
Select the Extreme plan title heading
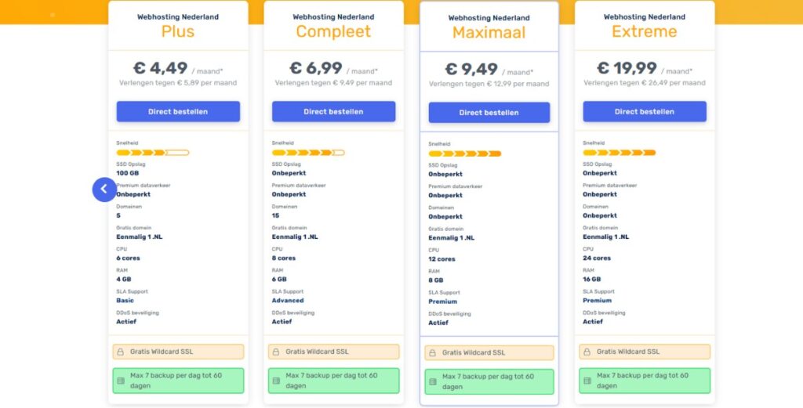[644, 31]
